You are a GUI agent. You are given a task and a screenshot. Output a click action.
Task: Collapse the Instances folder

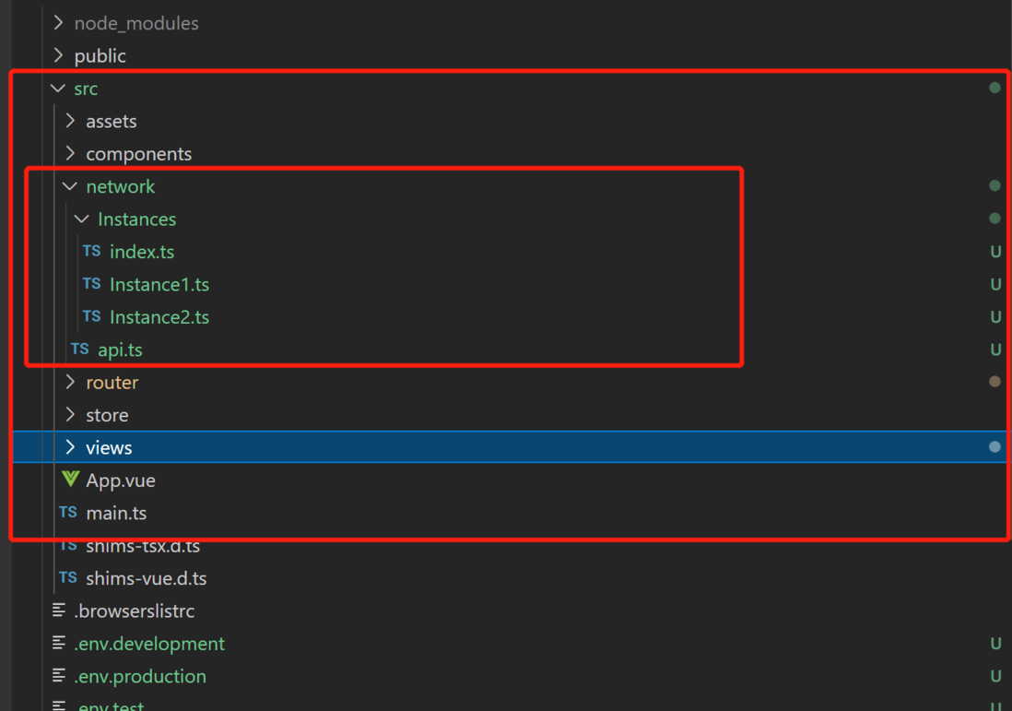81,219
